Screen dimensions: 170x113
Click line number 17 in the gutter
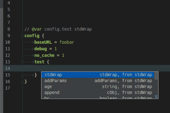pyautogui.click(x=7, y=88)
